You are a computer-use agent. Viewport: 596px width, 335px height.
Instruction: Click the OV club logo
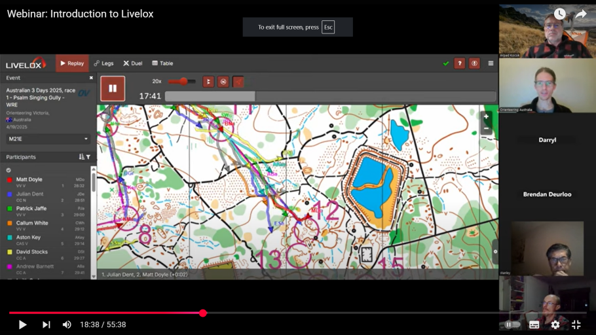point(84,93)
